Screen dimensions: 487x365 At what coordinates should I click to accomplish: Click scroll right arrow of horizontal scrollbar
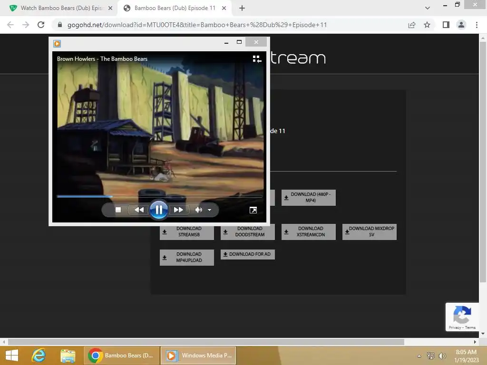click(475, 342)
